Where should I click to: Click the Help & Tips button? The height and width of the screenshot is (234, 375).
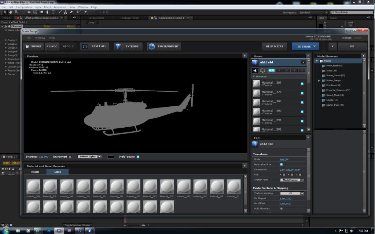274,47
